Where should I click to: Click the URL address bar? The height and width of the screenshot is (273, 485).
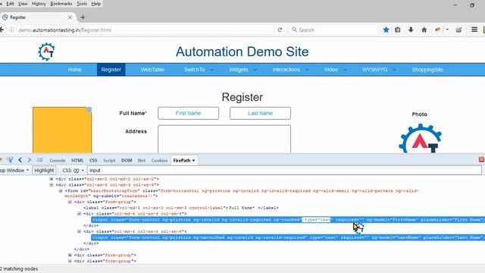[x=145, y=30]
